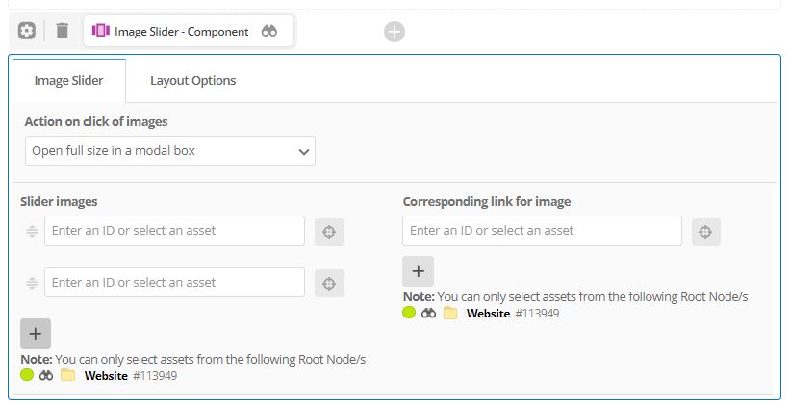
Task: Click asset picker target beside corresponding link field
Action: click(705, 232)
